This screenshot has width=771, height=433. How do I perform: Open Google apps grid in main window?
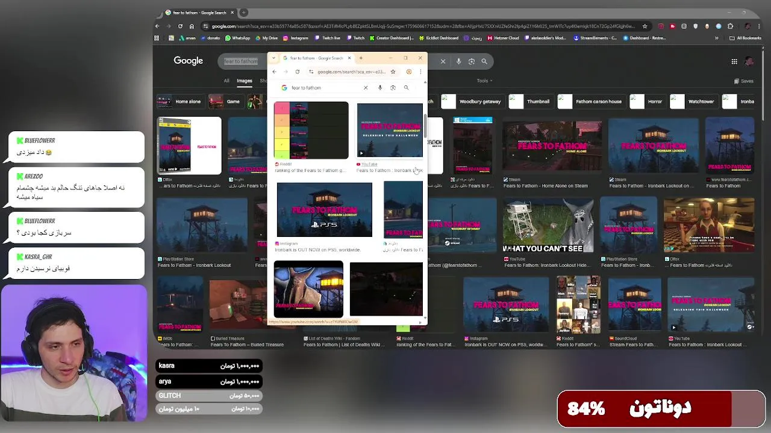pos(734,61)
